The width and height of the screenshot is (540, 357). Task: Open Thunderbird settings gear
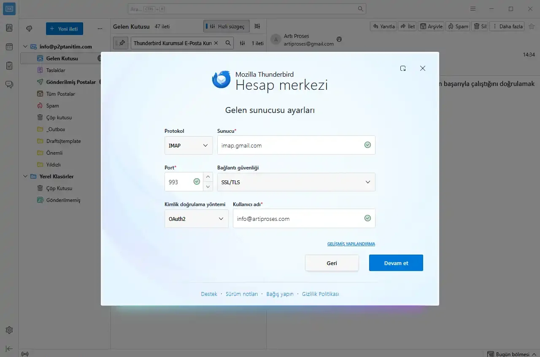9,330
